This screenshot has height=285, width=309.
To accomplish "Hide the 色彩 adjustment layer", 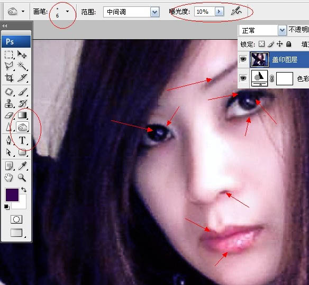I will (243, 78).
